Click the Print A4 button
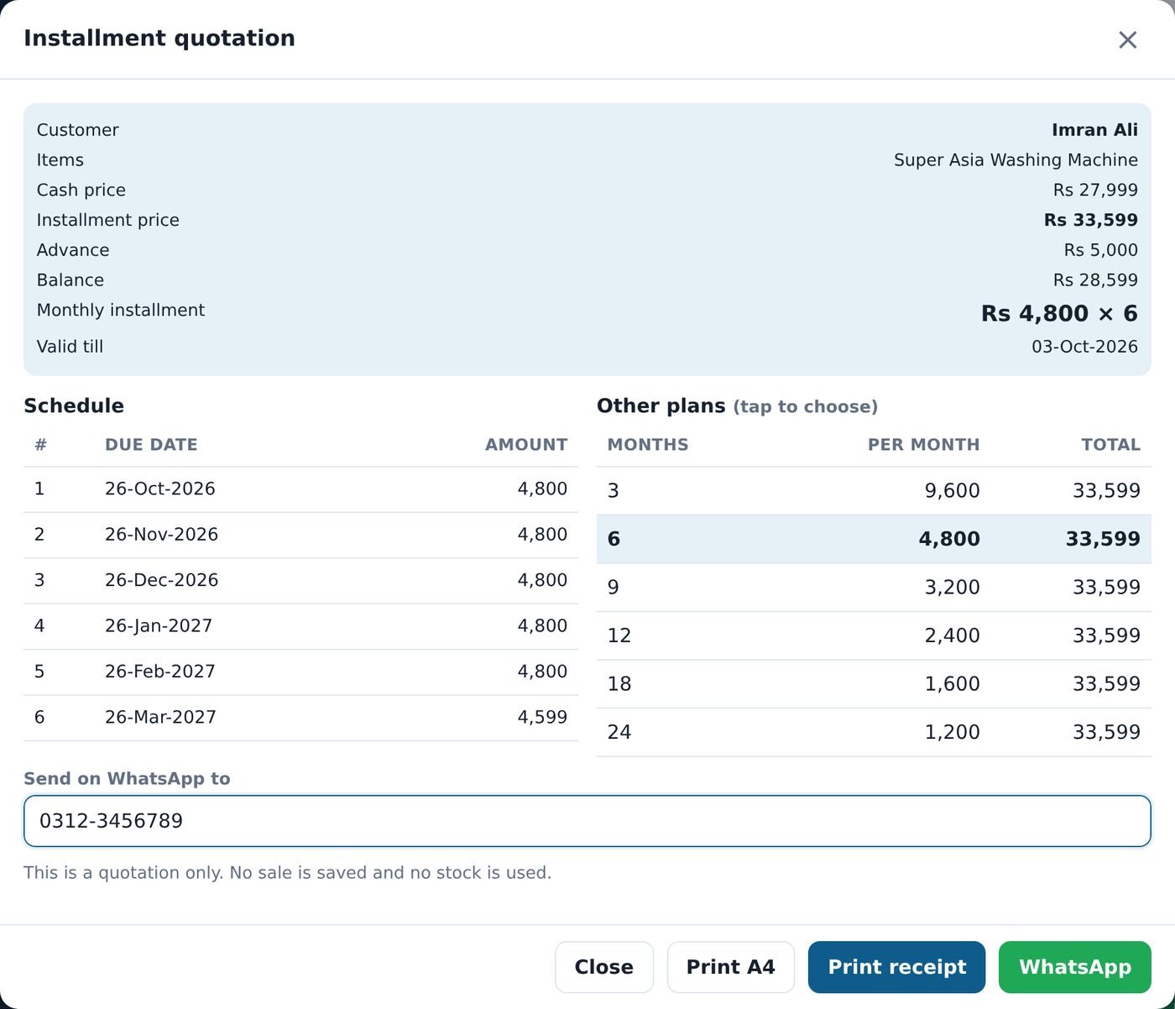 [x=731, y=967]
